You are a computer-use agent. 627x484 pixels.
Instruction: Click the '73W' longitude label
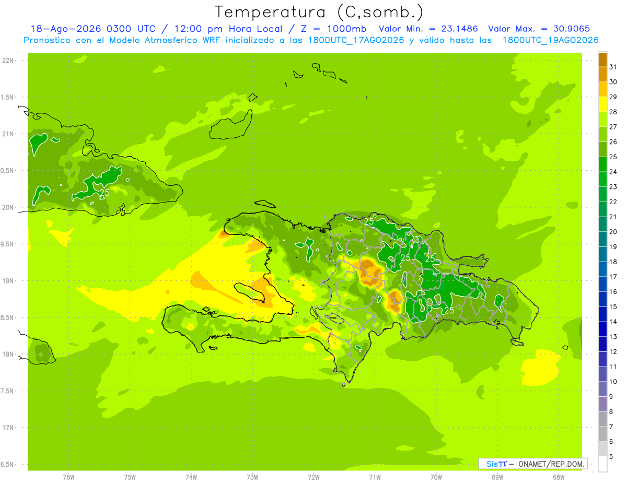(252, 477)
